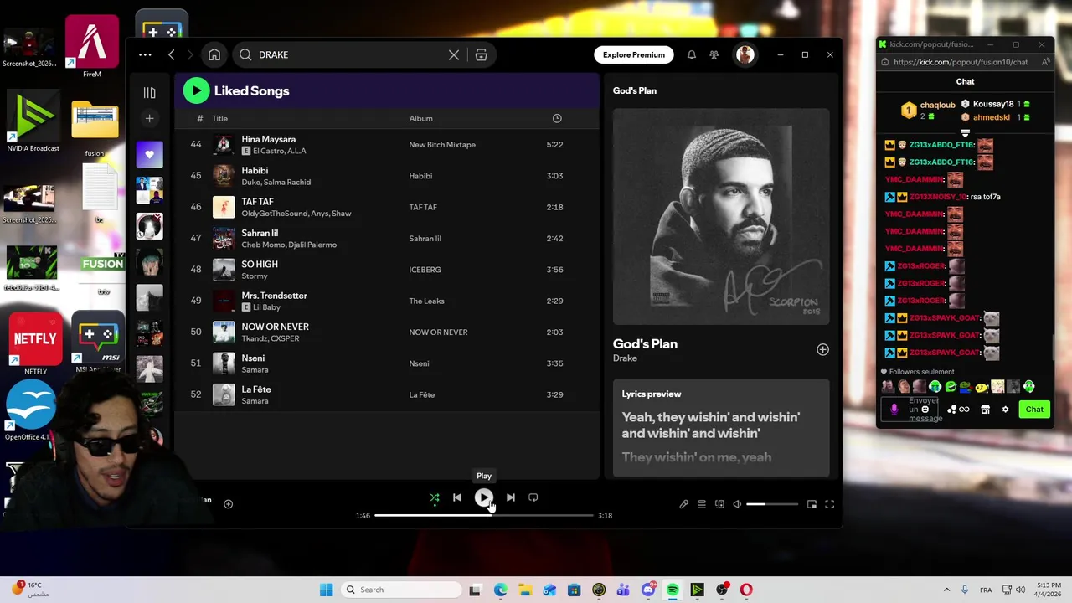Click the La Fête song thumbnail
This screenshot has height=603, width=1072.
(224, 394)
